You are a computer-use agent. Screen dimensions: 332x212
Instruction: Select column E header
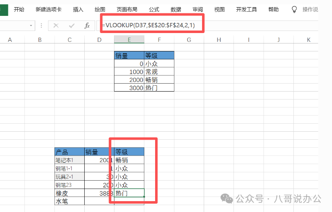click(129, 40)
